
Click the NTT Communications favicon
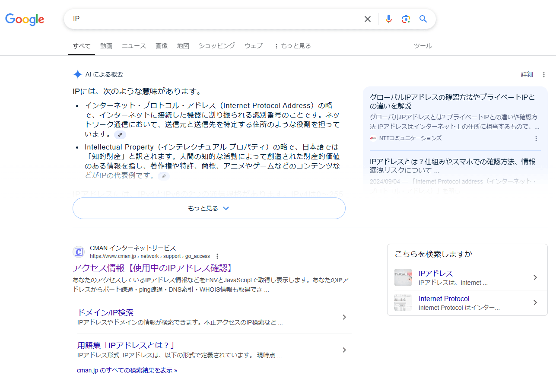click(373, 138)
